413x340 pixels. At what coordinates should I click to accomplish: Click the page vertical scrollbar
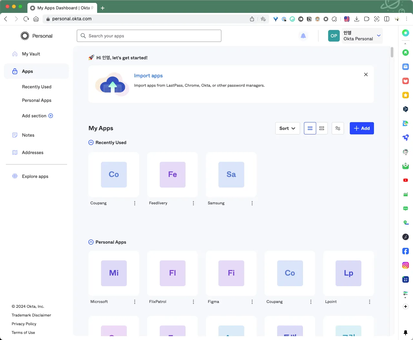coord(392,52)
